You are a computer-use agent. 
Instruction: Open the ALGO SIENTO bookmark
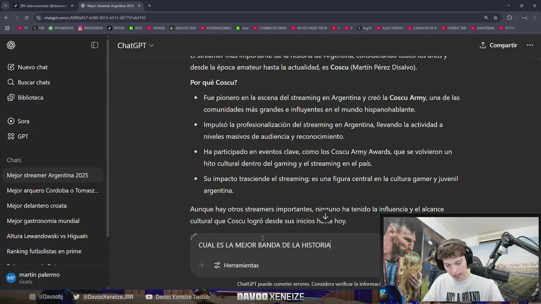390,28
